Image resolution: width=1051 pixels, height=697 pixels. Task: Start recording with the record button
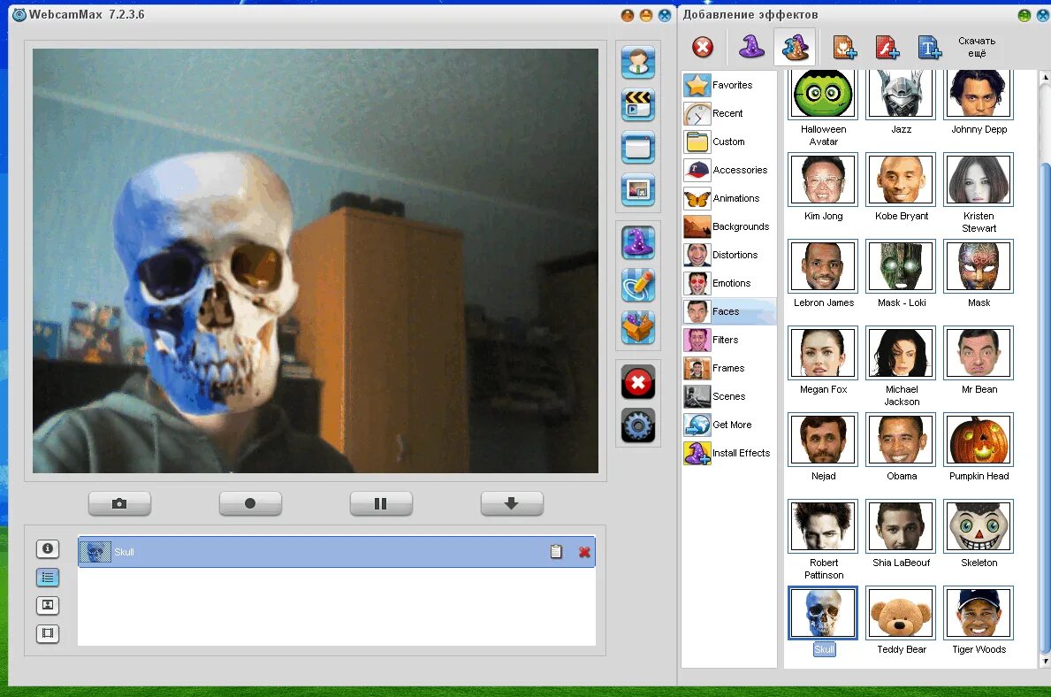[250, 503]
